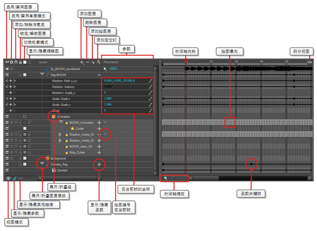317x231 pixels.
Task: Click the Parameters column header
Action: pyautogui.click(x=111, y=62)
